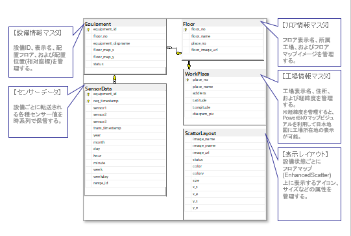
Task: Click the place_name column
Action: pyautogui.click(x=202, y=87)
